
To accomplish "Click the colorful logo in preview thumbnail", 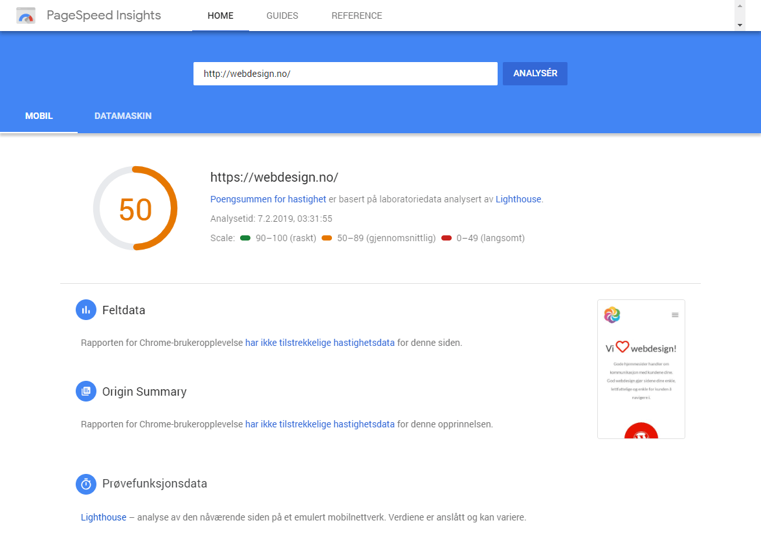I will coord(612,315).
